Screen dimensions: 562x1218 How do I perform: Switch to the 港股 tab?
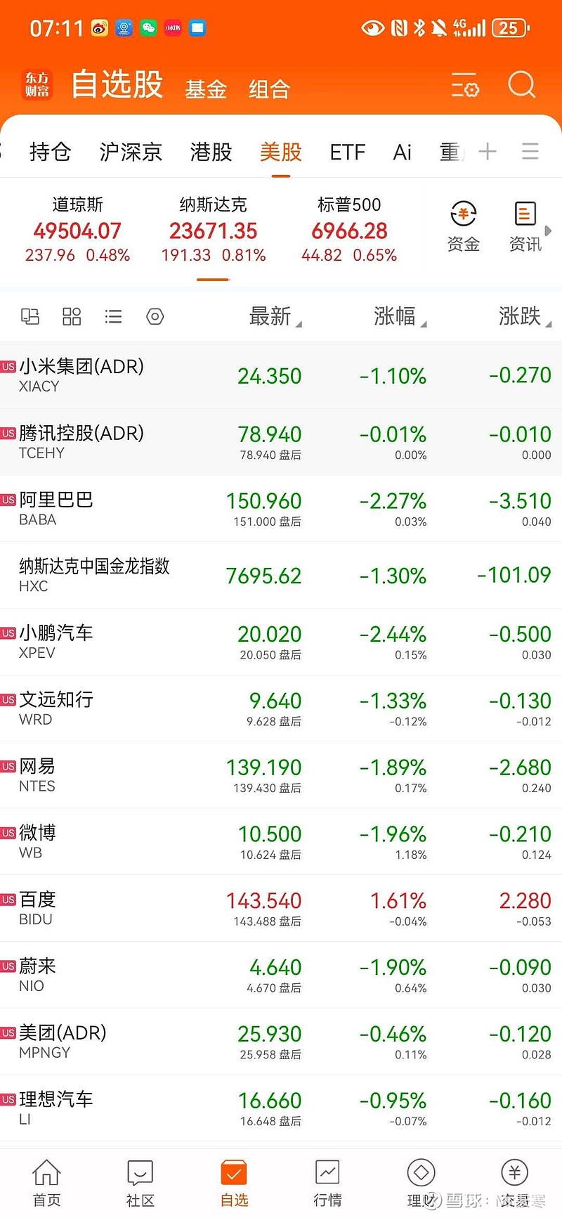tap(210, 151)
